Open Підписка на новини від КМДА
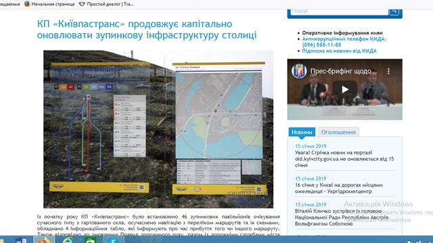 click(x=339, y=51)
